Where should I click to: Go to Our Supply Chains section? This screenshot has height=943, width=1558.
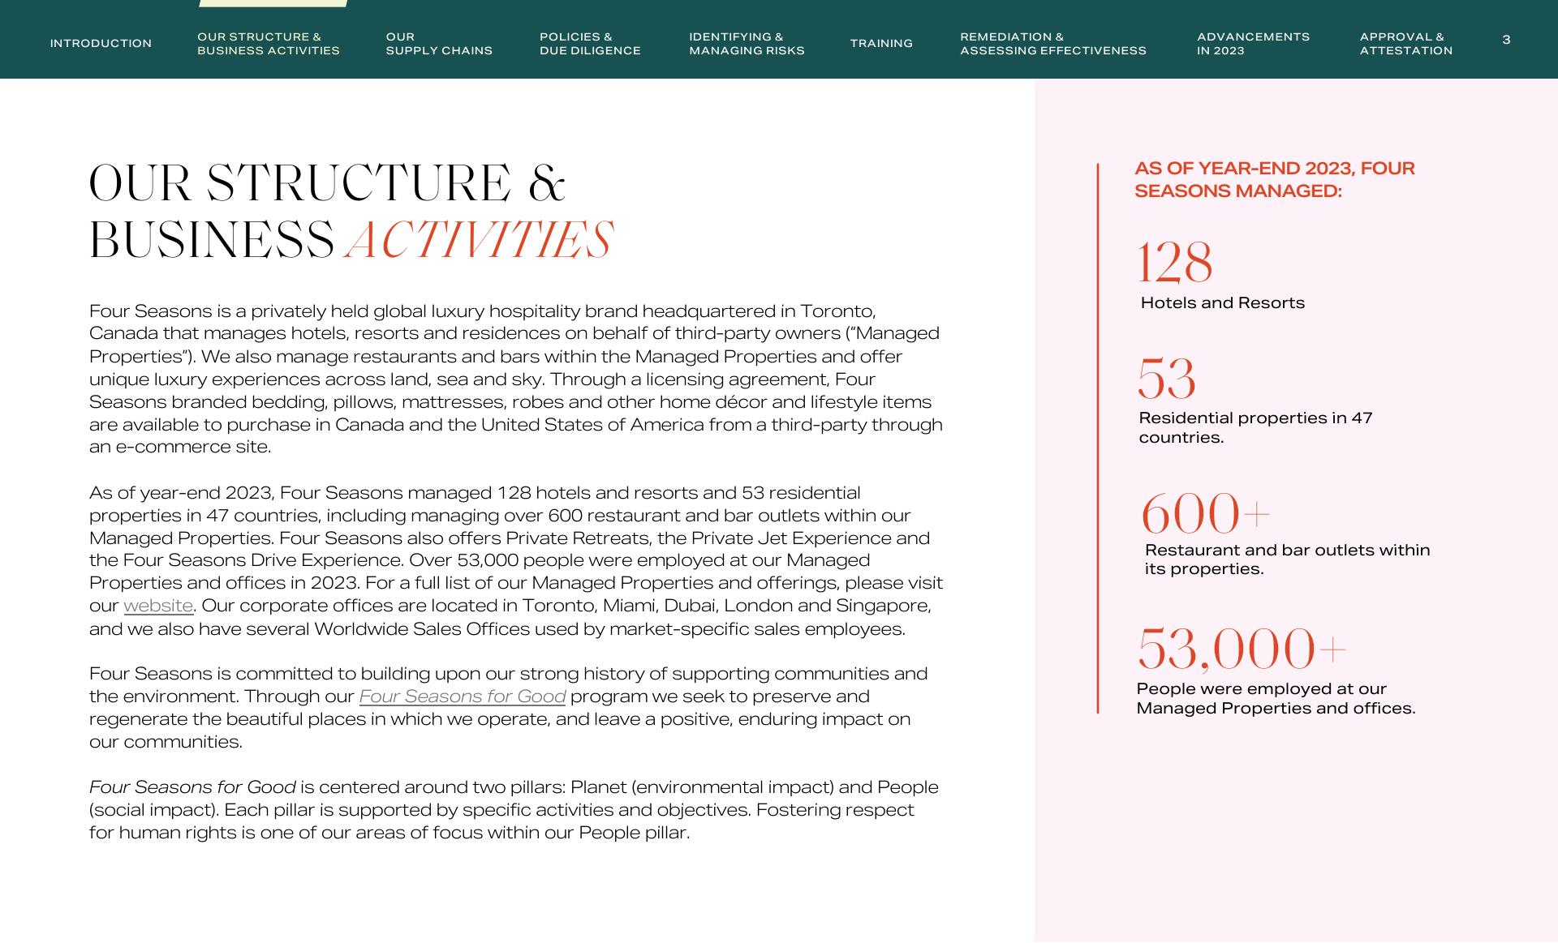[439, 44]
